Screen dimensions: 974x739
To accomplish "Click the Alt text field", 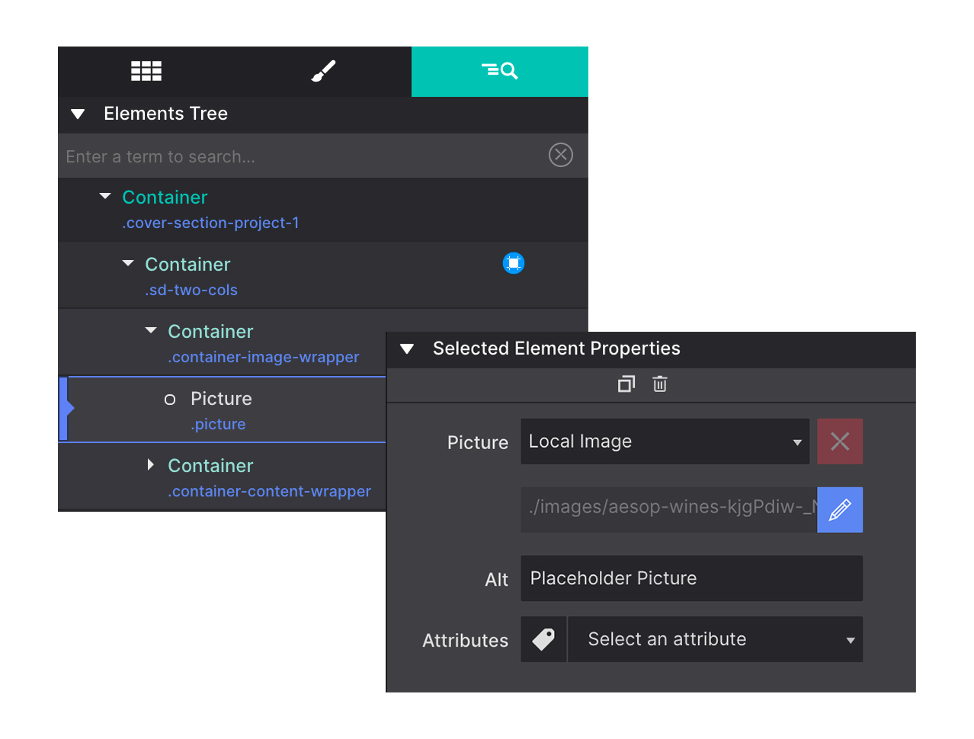I will tap(692, 578).
